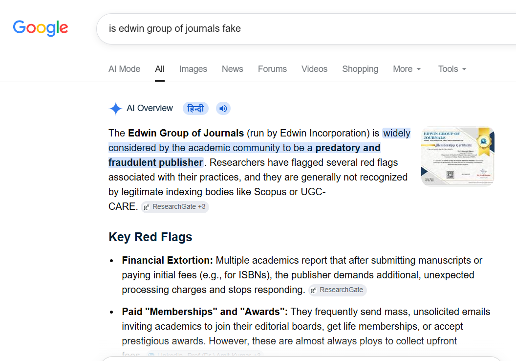The width and height of the screenshot is (516, 361).
Task: Open the Shopping tab
Action: (x=360, y=69)
